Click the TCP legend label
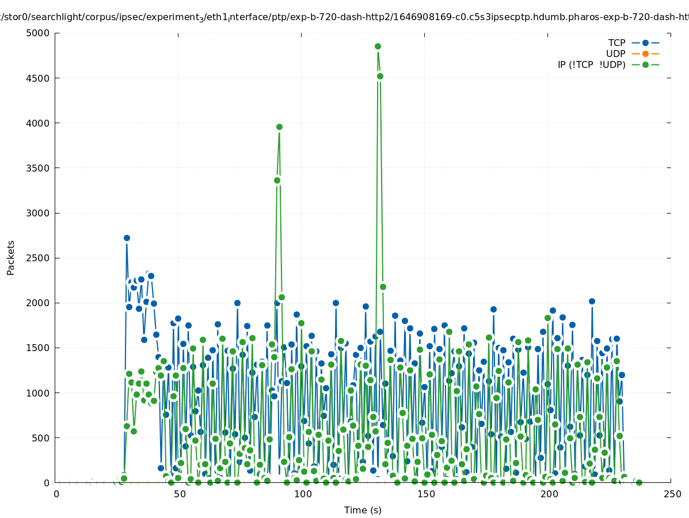The width and height of the screenshot is (689, 518). [616, 43]
